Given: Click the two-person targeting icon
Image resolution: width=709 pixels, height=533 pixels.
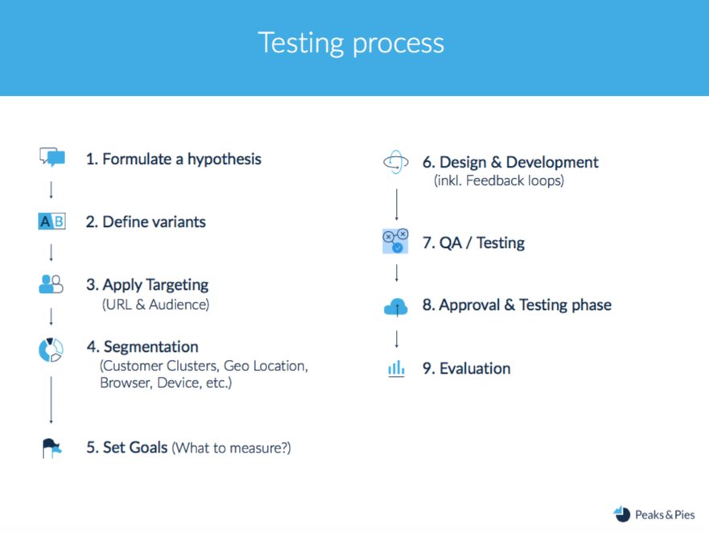Looking at the screenshot, I should [x=51, y=284].
